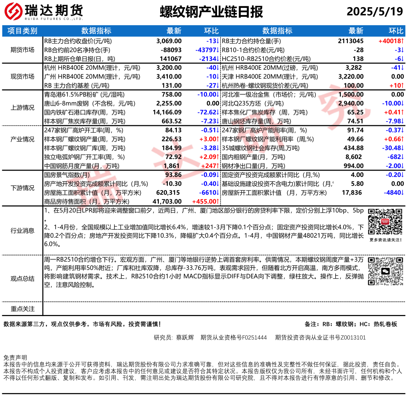
Task: Click RB主力合约持仓量 value 2113045
Action: 351,41
